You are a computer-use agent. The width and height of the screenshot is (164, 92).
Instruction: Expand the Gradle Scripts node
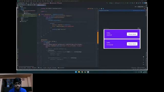point(19,21)
